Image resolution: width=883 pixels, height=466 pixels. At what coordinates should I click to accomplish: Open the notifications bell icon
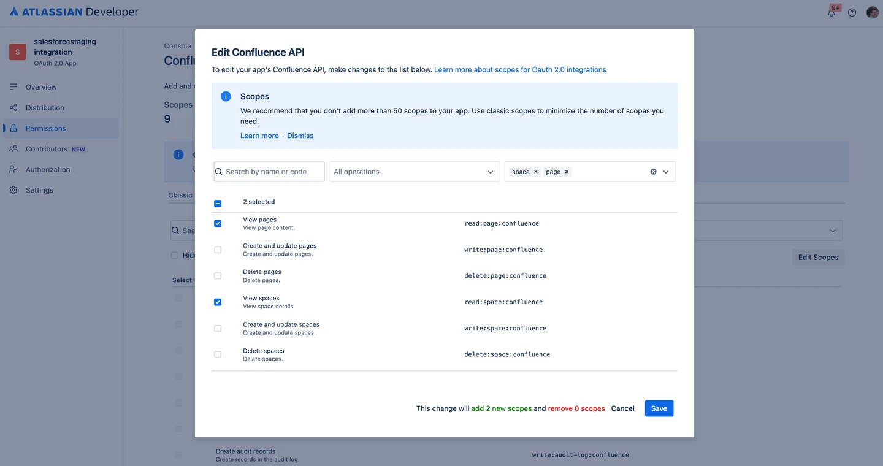pyautogui.click(x=831, y=12)
